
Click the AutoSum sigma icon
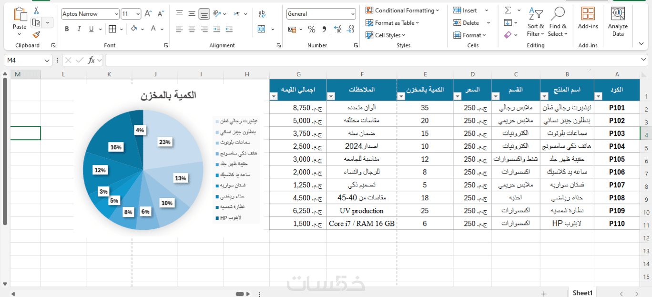(508, 10)
